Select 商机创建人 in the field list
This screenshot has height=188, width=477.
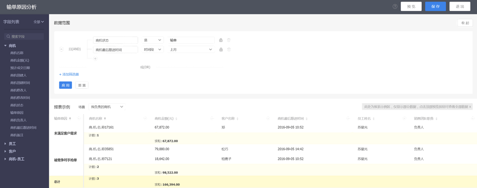18,75
